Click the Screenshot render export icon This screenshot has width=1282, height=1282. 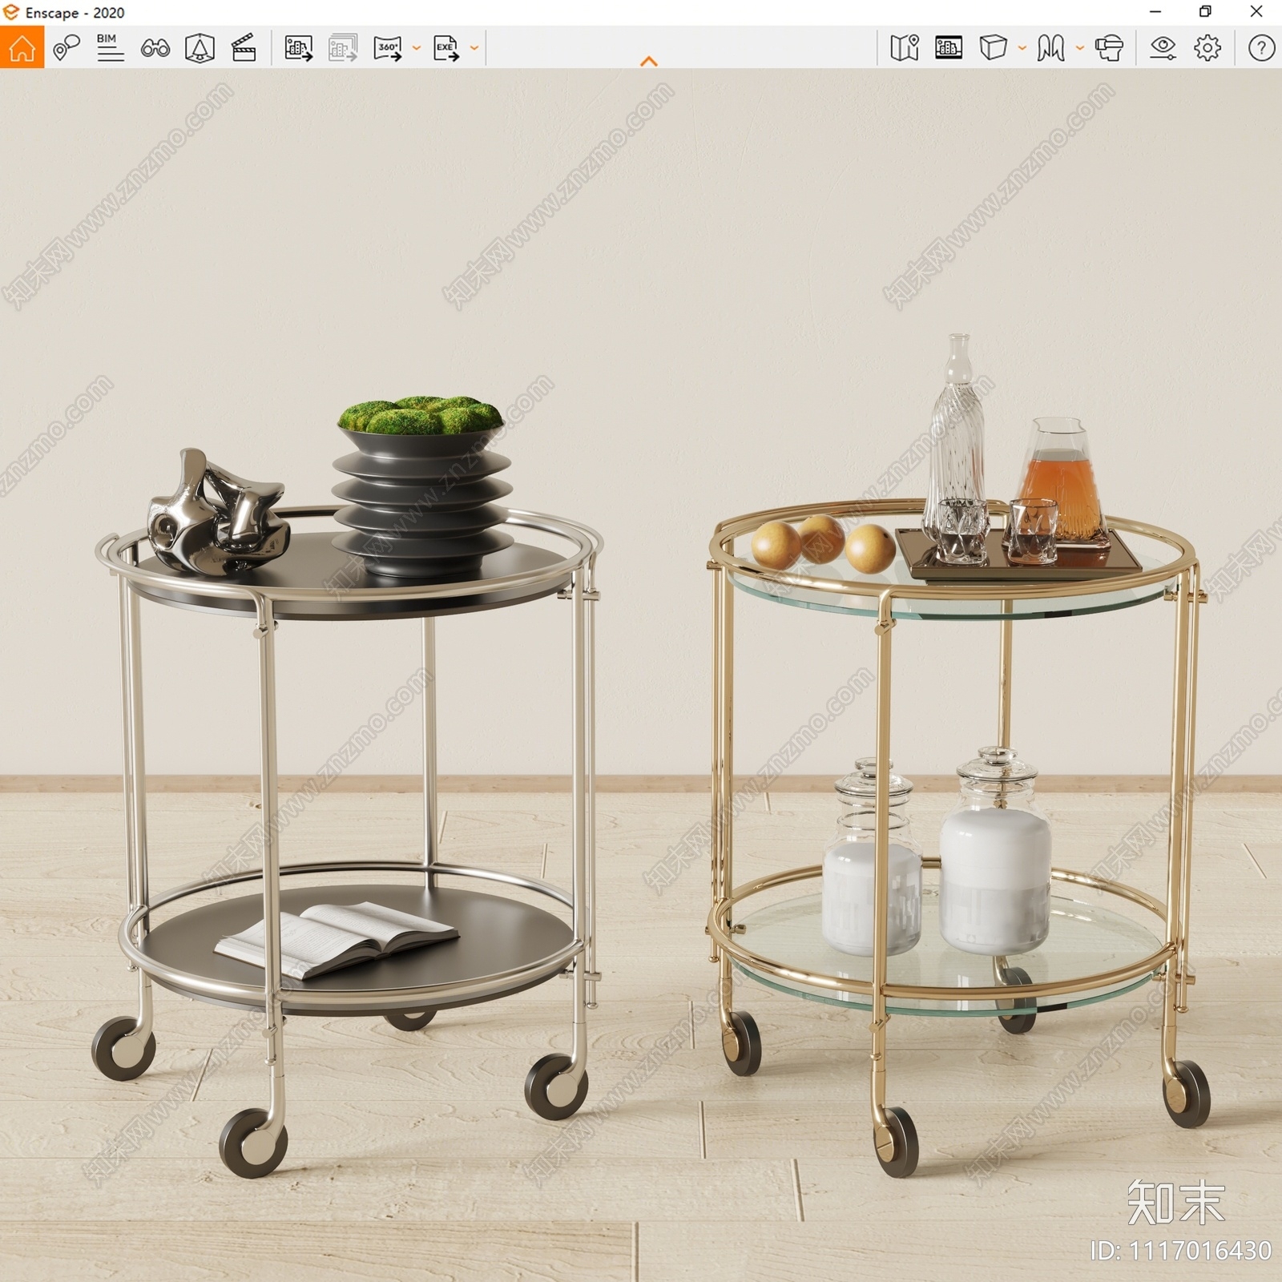pos(299,48)
